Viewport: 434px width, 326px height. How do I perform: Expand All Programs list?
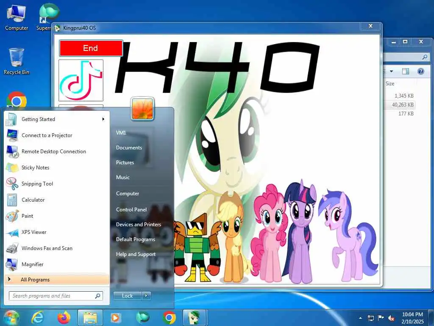[57, 279]
